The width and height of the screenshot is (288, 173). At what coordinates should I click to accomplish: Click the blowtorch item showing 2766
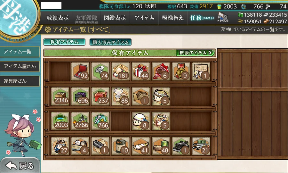(x=80, y=121)
